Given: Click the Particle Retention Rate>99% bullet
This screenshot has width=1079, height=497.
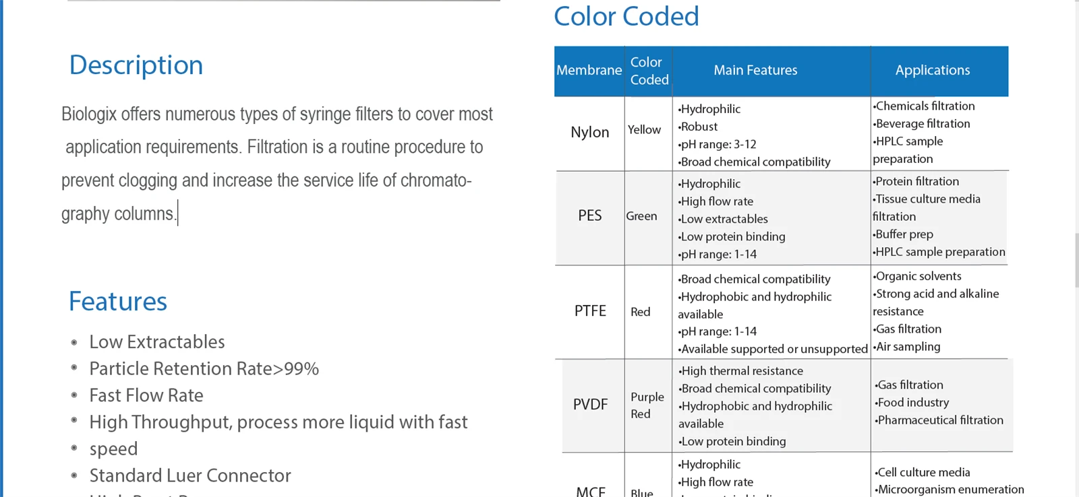Looking at the screenshot, I should coord(204,369).
